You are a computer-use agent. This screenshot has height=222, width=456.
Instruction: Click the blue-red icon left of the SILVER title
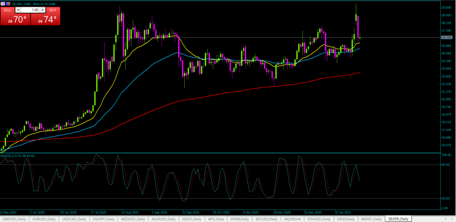point(8,4)
